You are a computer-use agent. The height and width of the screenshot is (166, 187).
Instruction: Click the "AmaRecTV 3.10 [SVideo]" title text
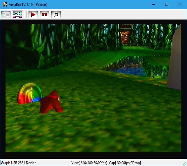coord(28,5)
